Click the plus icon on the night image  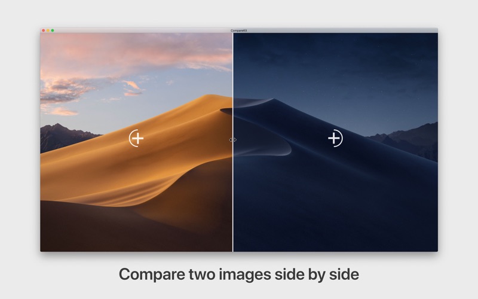tap(335, 138)
